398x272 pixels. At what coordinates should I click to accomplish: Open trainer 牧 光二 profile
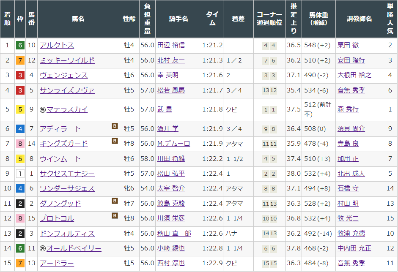[x=348, y=218]
